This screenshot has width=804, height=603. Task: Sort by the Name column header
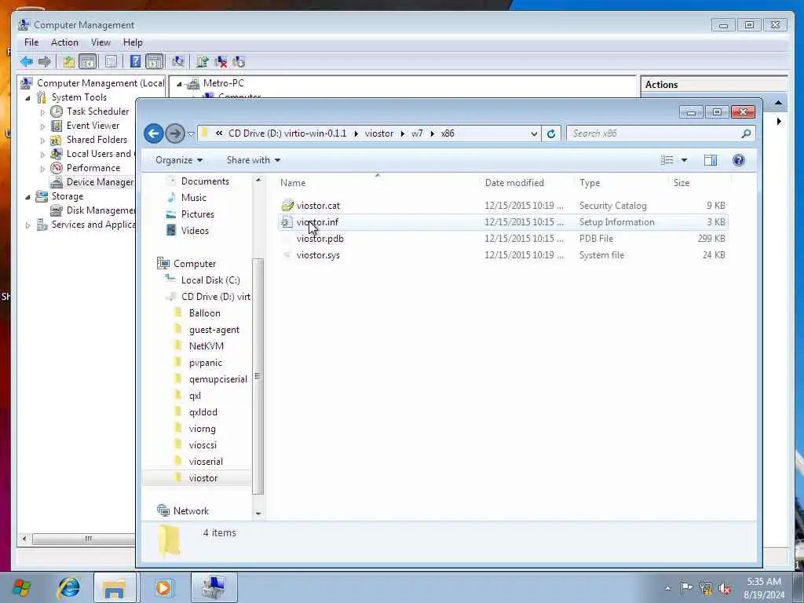[293, 183]
